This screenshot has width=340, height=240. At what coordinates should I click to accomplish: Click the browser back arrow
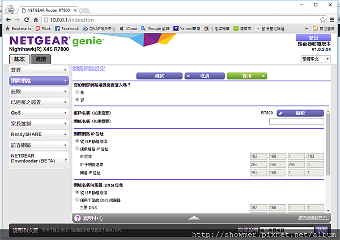point(10,18)
